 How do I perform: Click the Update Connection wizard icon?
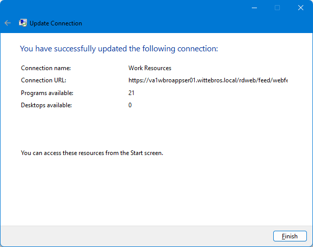(x=23, y=23)
